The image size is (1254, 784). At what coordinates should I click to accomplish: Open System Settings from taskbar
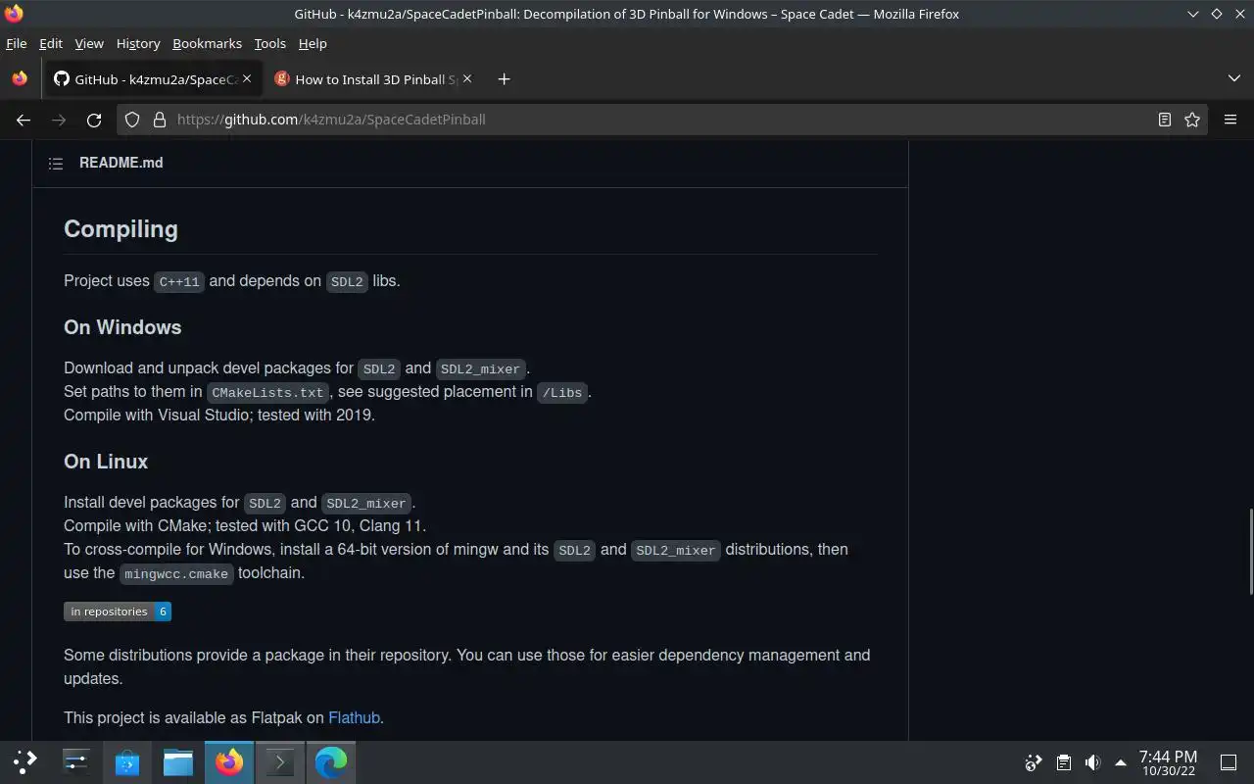[75, 761]
